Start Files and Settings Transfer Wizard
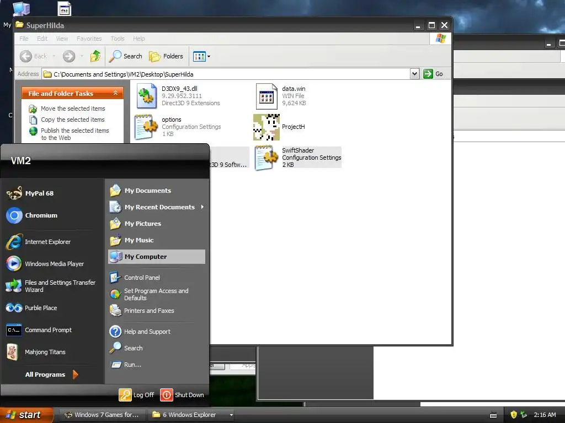565x423 pixels. tap(50, 286)
